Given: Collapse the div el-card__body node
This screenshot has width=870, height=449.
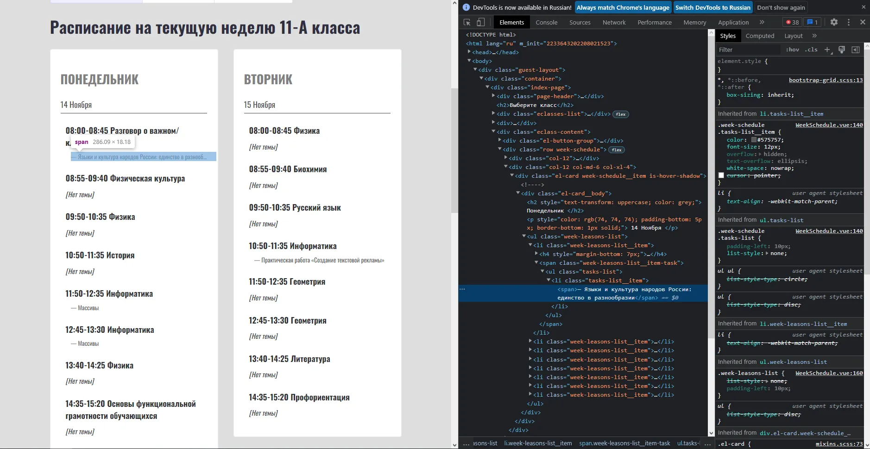Looking at the screenshot, I should point(518,193).
